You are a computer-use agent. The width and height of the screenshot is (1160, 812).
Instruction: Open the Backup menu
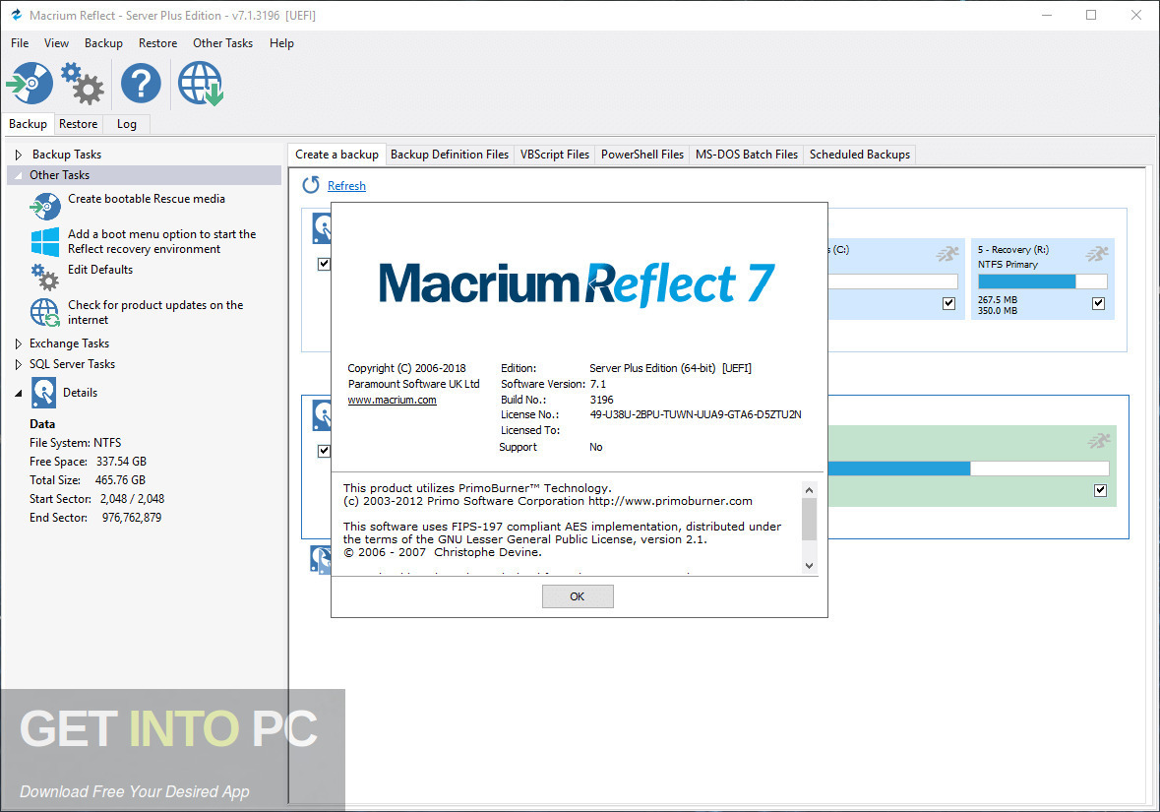coord(103,43)
